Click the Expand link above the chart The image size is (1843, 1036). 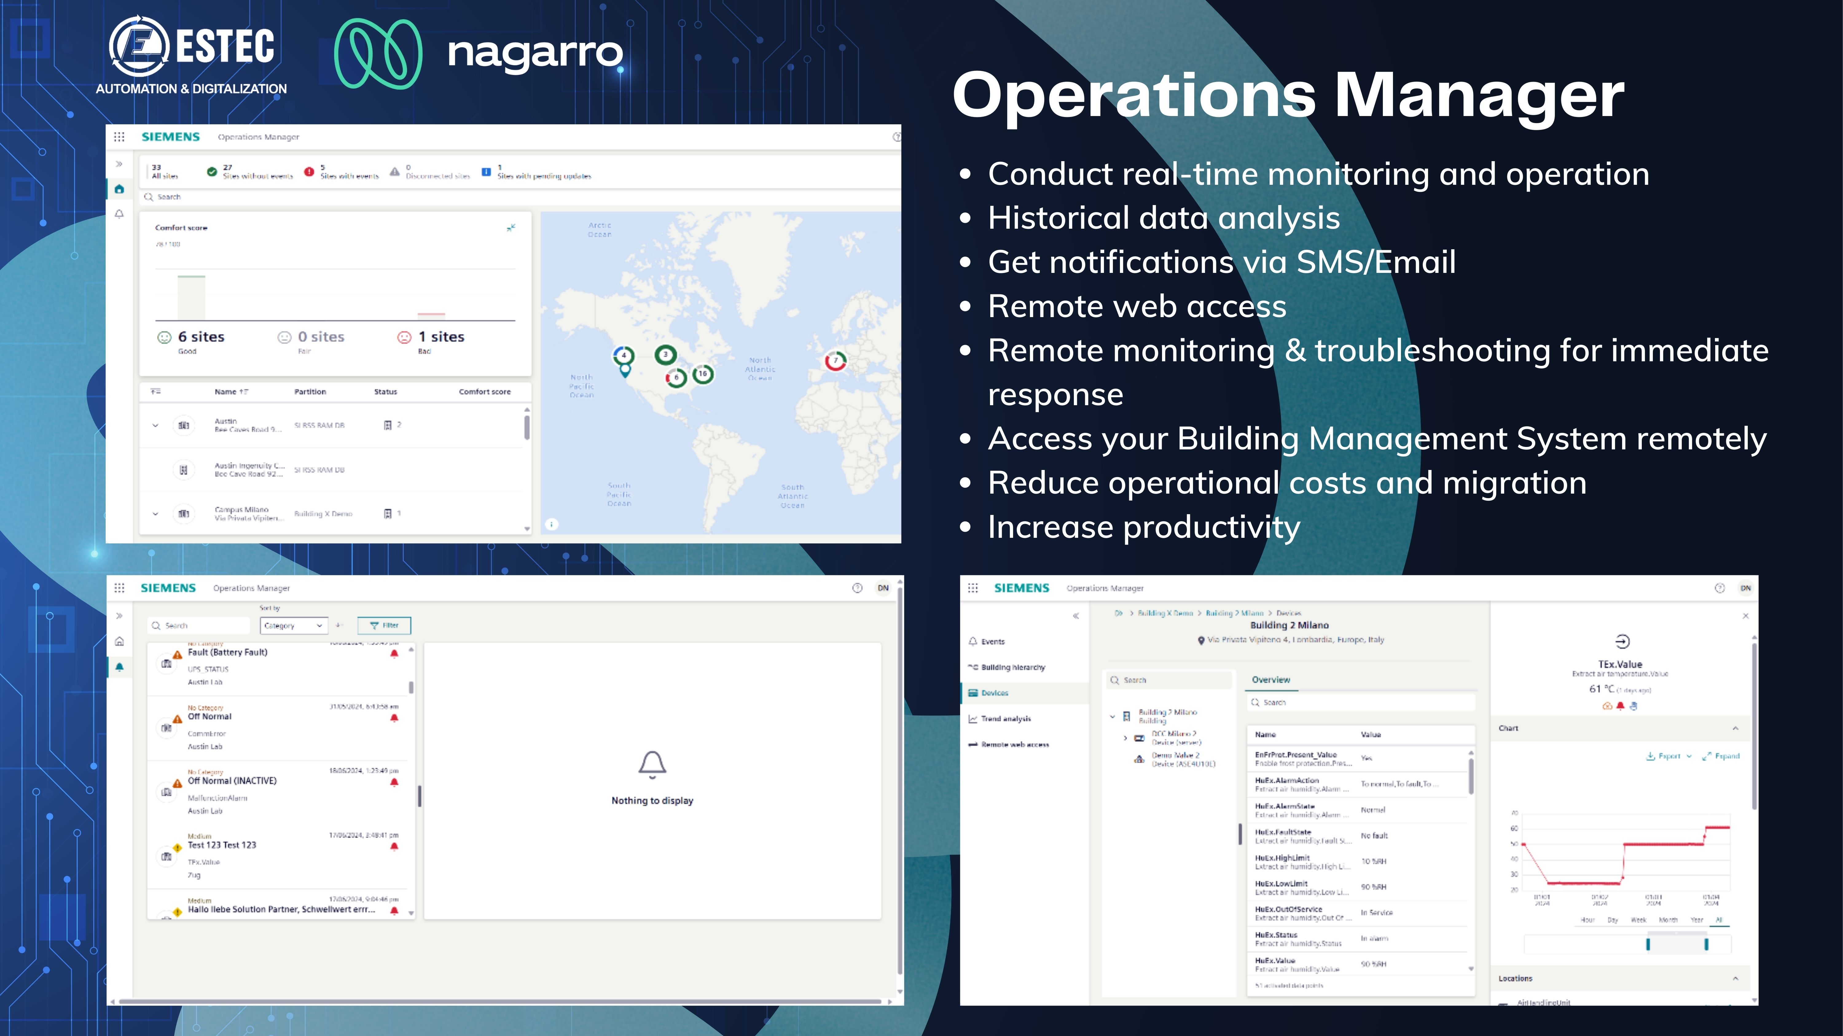click(x=1721, y=756)
